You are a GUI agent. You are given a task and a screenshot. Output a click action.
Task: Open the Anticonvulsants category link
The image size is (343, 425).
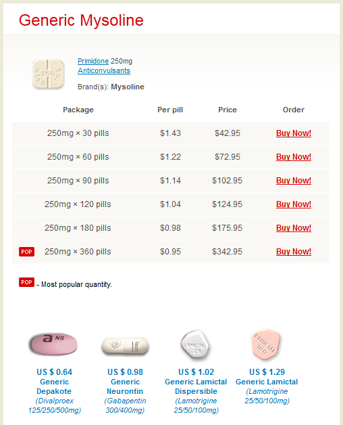[x=104, y=70]
